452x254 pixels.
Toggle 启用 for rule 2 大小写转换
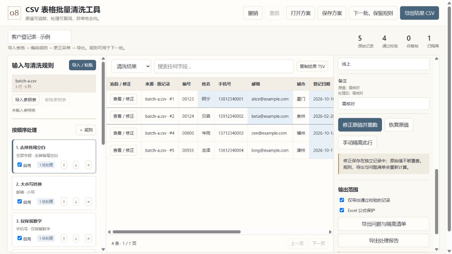point(20,202)
